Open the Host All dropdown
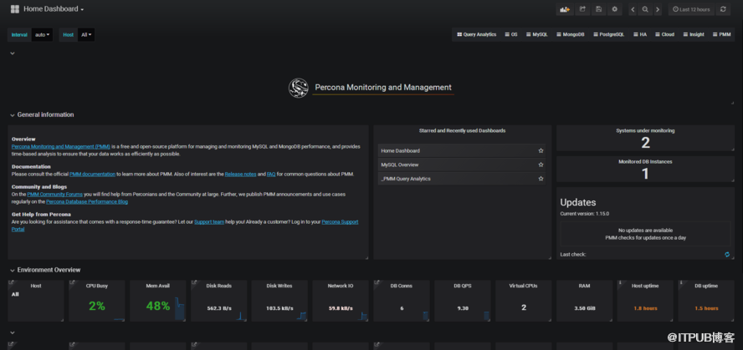Screen dimensions: 743x350 (86, 34)
